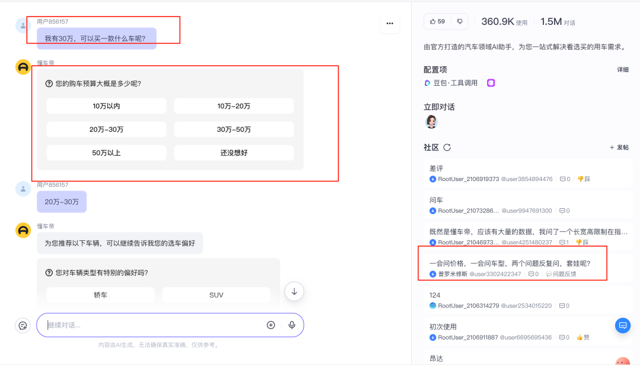This screenshot has width=640, height=365.
Task: Click the 懂车帝 bot avatar icon
Action: [x=23, y=67]
